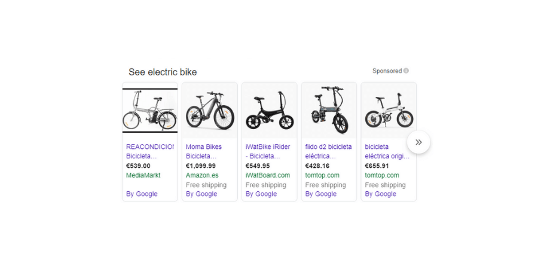The height and width of the screenshot is (269, 538).
Task: Click the Amazon.es seller name
Action: tap(202, 175)
